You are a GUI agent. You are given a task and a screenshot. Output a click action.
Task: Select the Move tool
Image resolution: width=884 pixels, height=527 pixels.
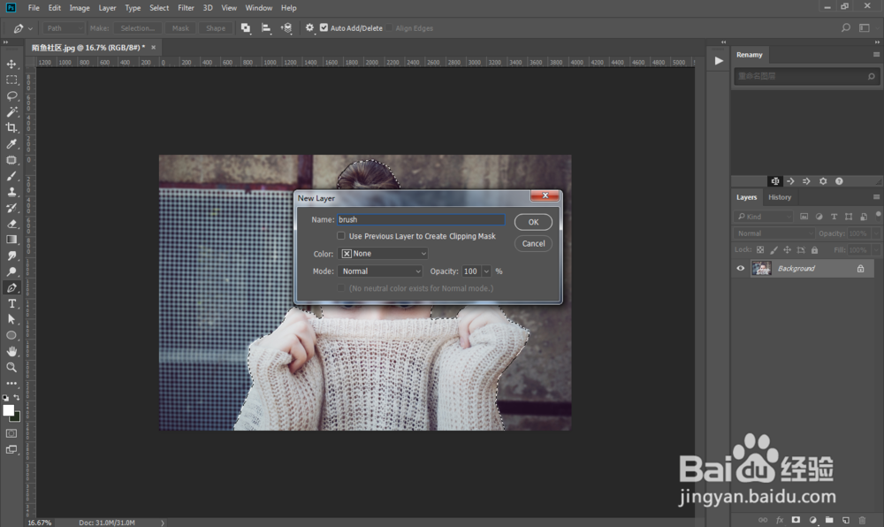point(11,65)
